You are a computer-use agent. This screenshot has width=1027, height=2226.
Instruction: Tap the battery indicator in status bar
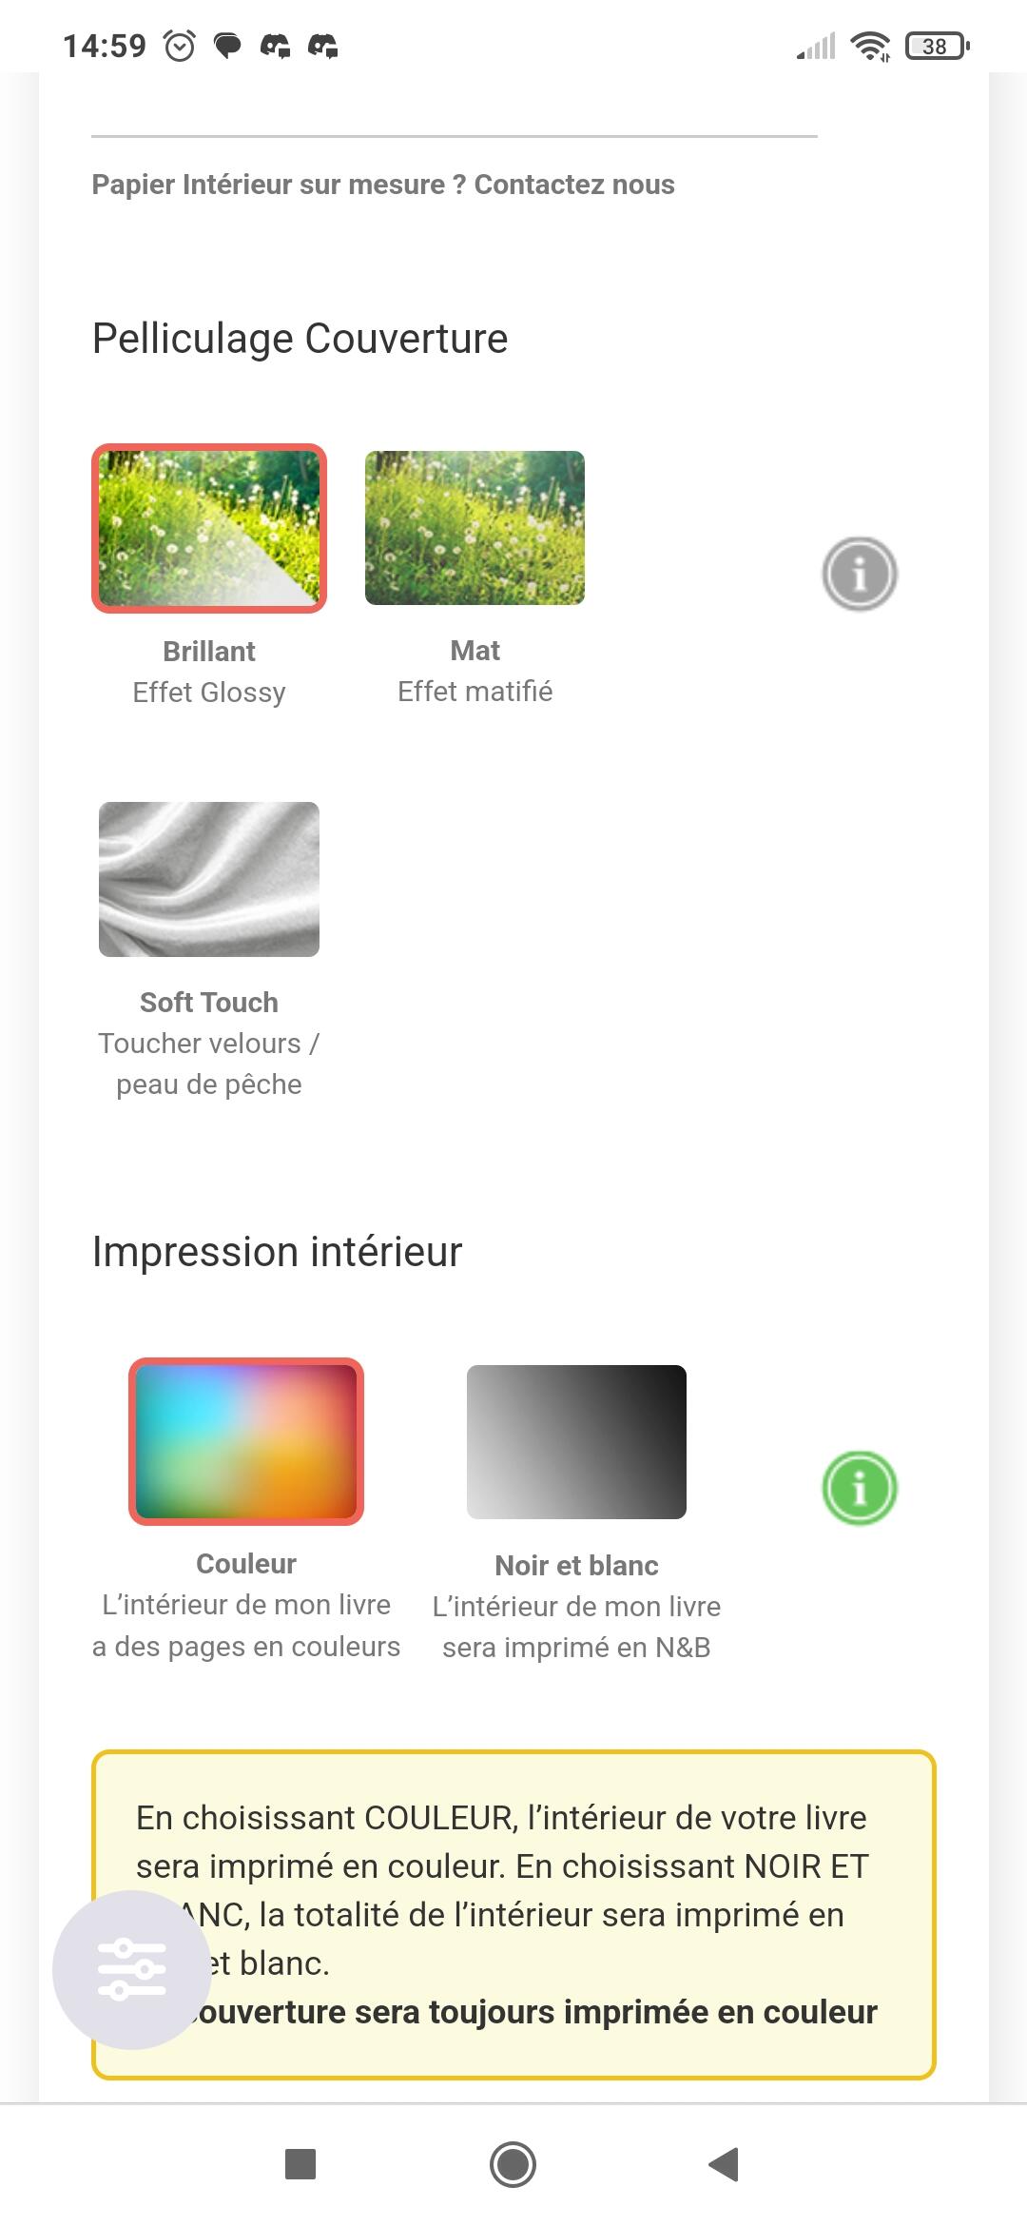click(x=937, y=46)
